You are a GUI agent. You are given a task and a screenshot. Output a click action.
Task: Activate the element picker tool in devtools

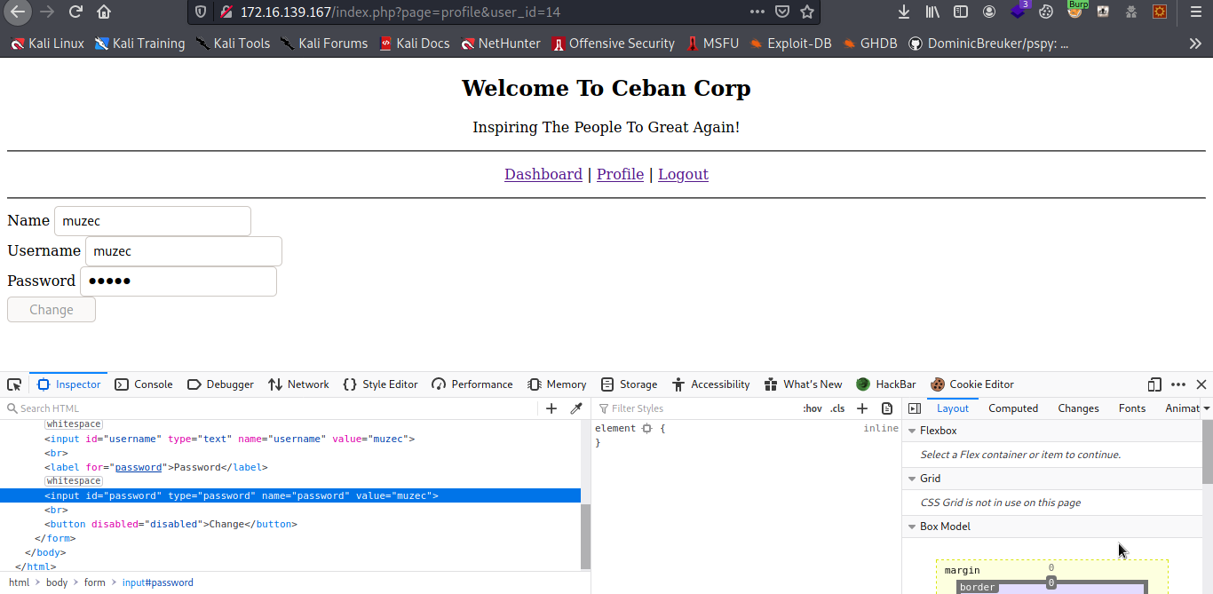coord(14,384)
